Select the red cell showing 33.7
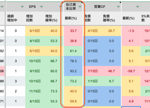The width and height of the screenshot is (150, 108). (x=73, y=31)
